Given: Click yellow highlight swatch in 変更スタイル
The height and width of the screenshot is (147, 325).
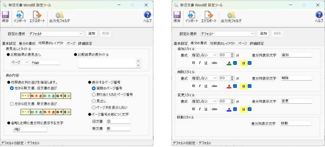Looking at the screenshot, I should [x=243, y=109].
